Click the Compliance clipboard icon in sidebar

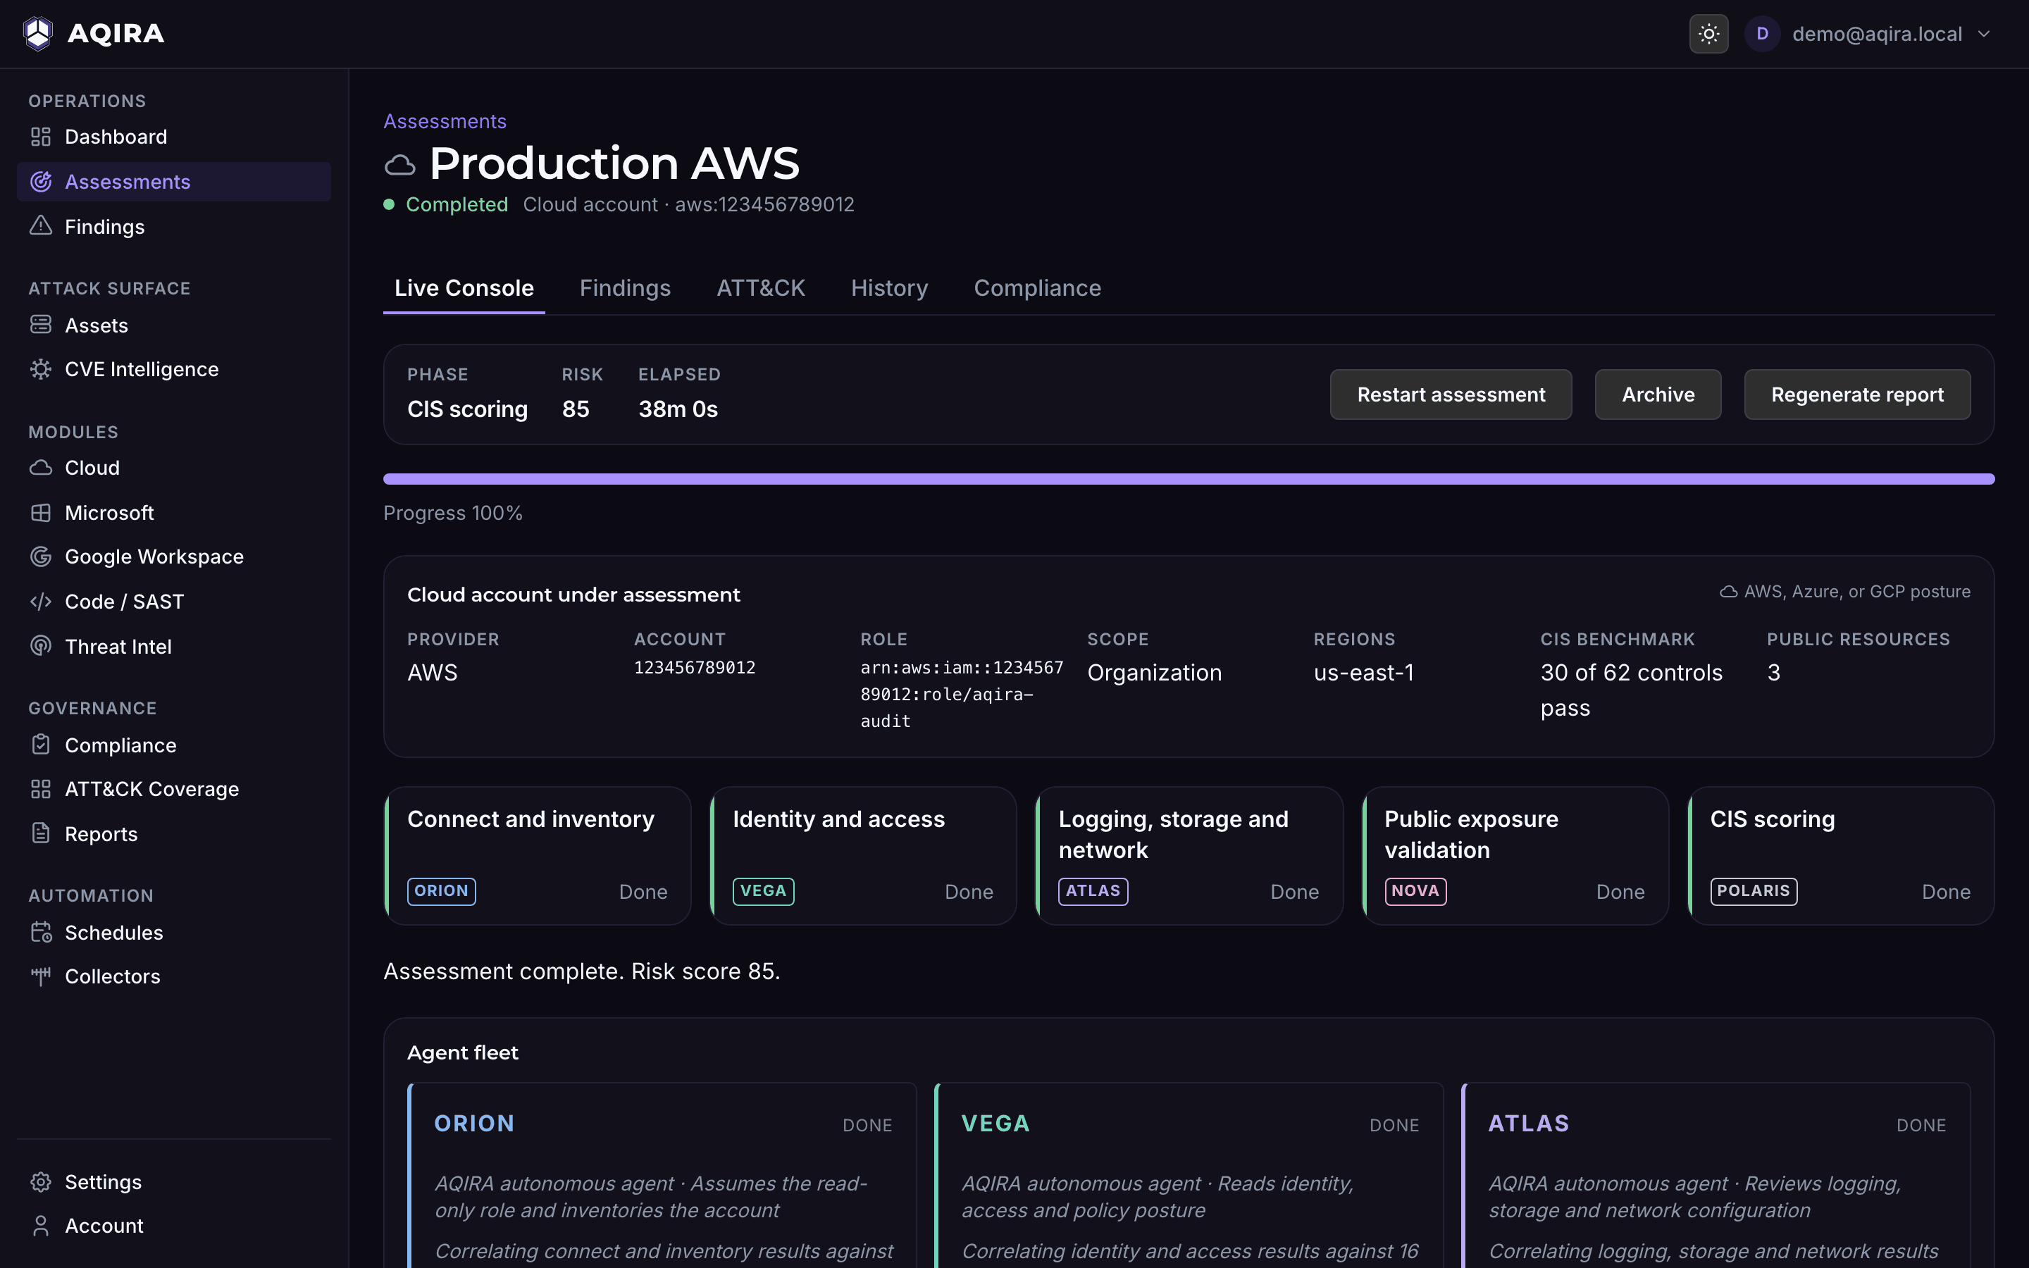coord(40,745)
